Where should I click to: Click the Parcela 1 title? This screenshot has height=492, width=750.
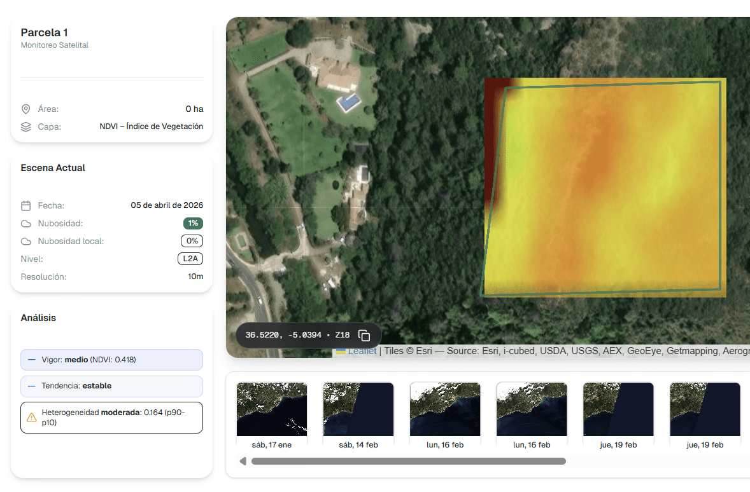(44, 32)
